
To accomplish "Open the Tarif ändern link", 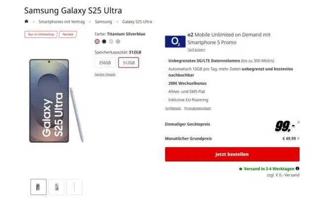I will (x=196, y=50).
